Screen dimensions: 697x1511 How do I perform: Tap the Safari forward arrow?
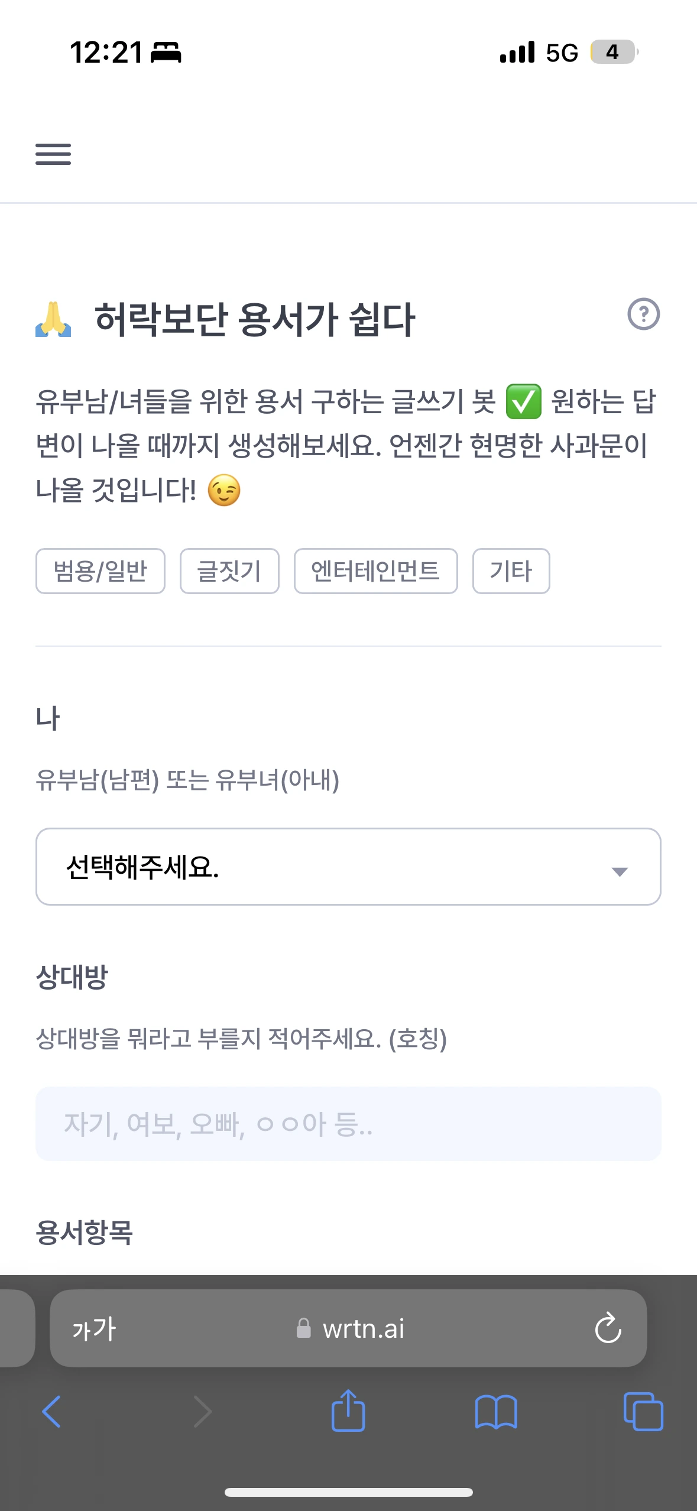point(203,1412)
